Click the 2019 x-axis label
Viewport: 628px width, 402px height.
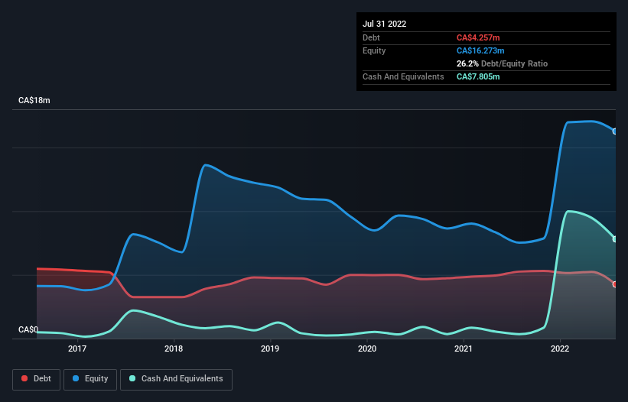click(270, 349)
